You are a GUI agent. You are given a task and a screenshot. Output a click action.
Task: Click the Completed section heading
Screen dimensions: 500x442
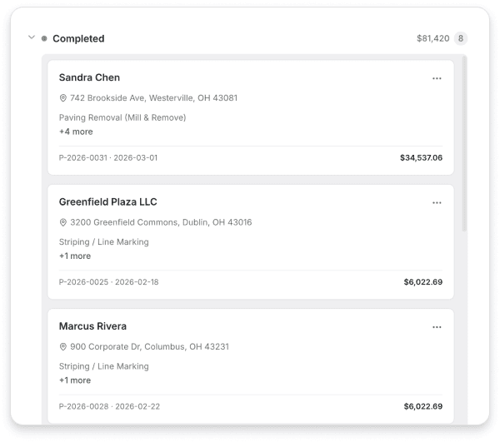[x=78, y=38]
